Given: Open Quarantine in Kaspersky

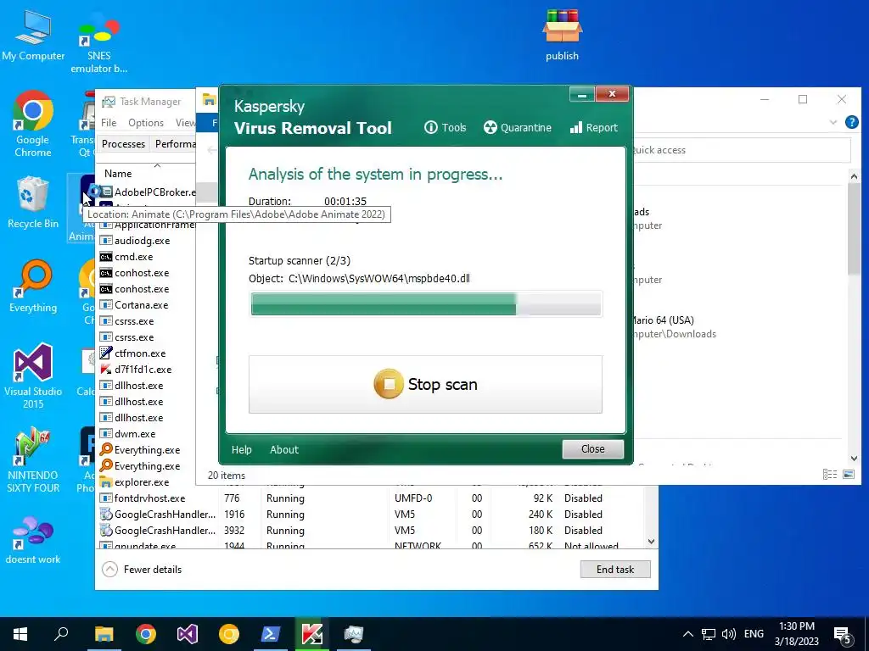Looking at the screenshot, I should (x=517, y=127).
